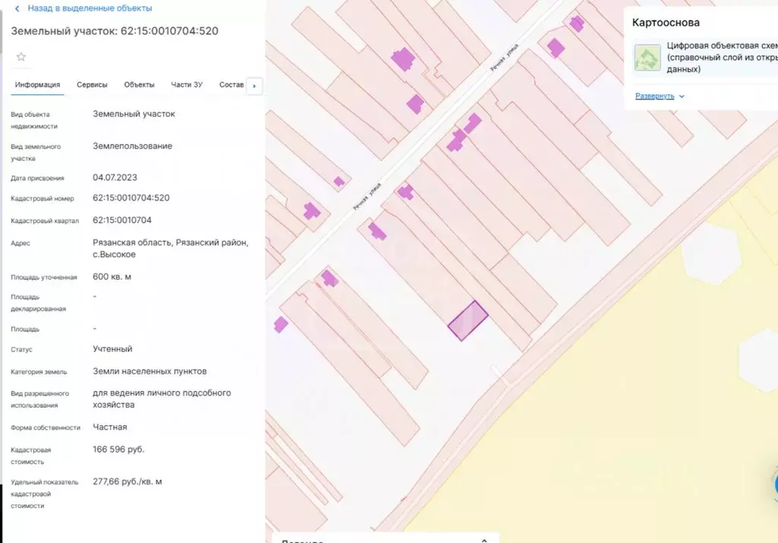778x543 pixels.
Task: Click the Категория земель label
Action: (39, 372)
